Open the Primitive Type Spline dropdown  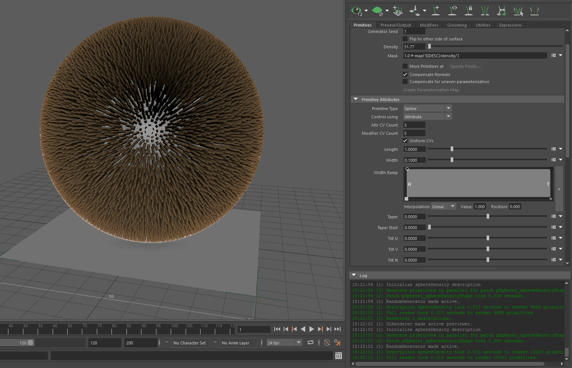pyautogui.click(x=448, y=108)
